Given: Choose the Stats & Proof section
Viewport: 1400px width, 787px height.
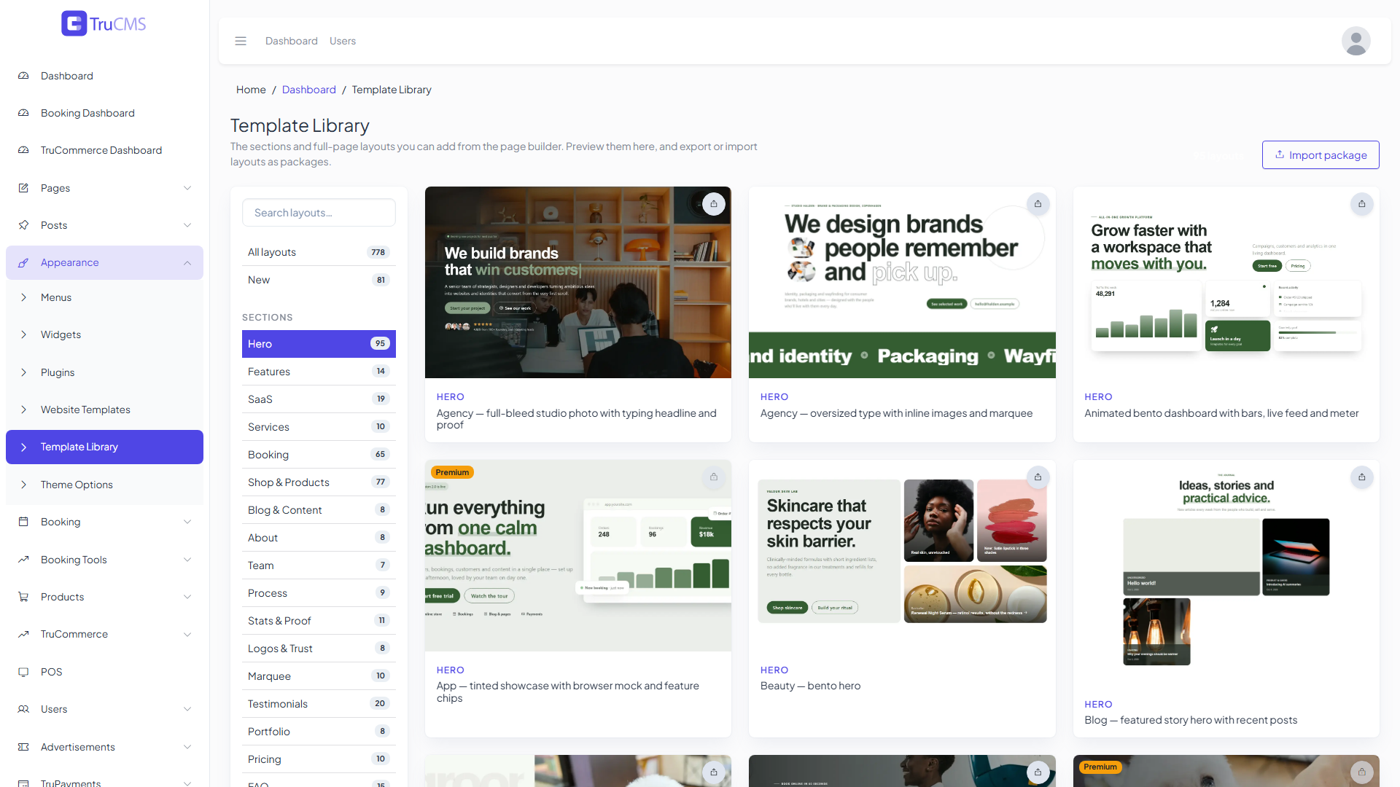Looking at the screenshot, I should coord(319,621).
